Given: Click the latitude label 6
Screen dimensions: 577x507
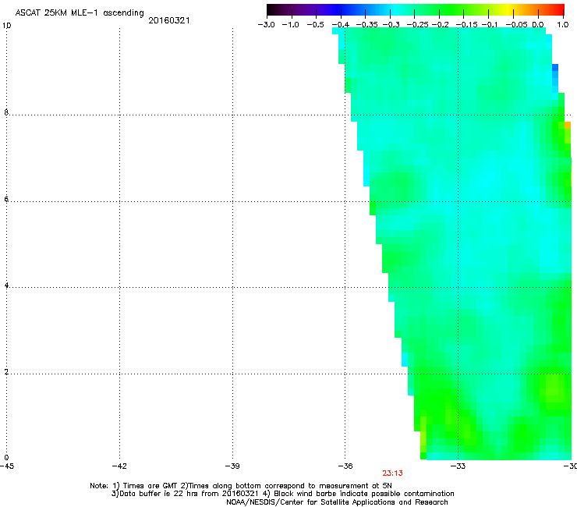Looking at the screenshot, I should 6,199.
